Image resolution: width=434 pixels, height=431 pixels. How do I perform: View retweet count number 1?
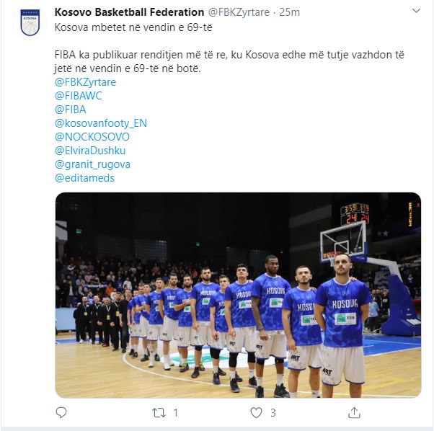click(175, 413)
